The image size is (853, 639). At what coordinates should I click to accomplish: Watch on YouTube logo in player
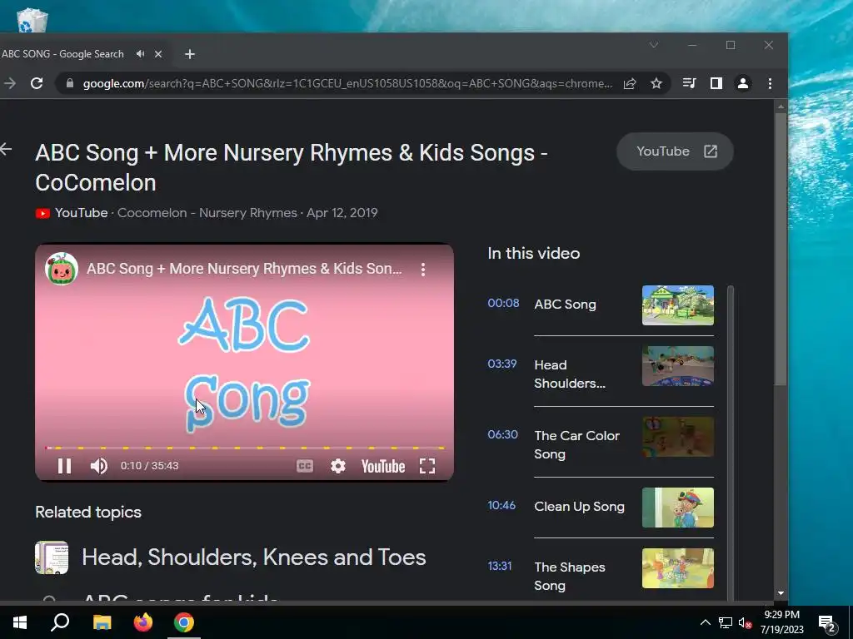pos(383,466)
